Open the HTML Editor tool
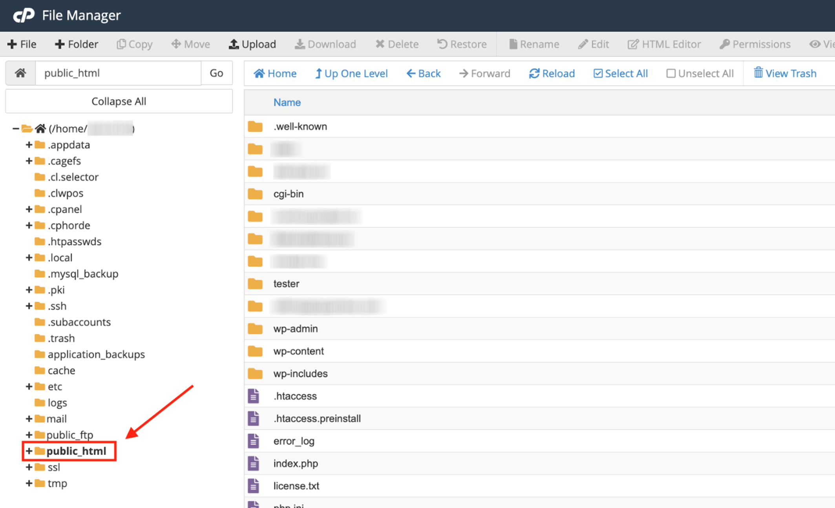 click(x=664, y=44)
